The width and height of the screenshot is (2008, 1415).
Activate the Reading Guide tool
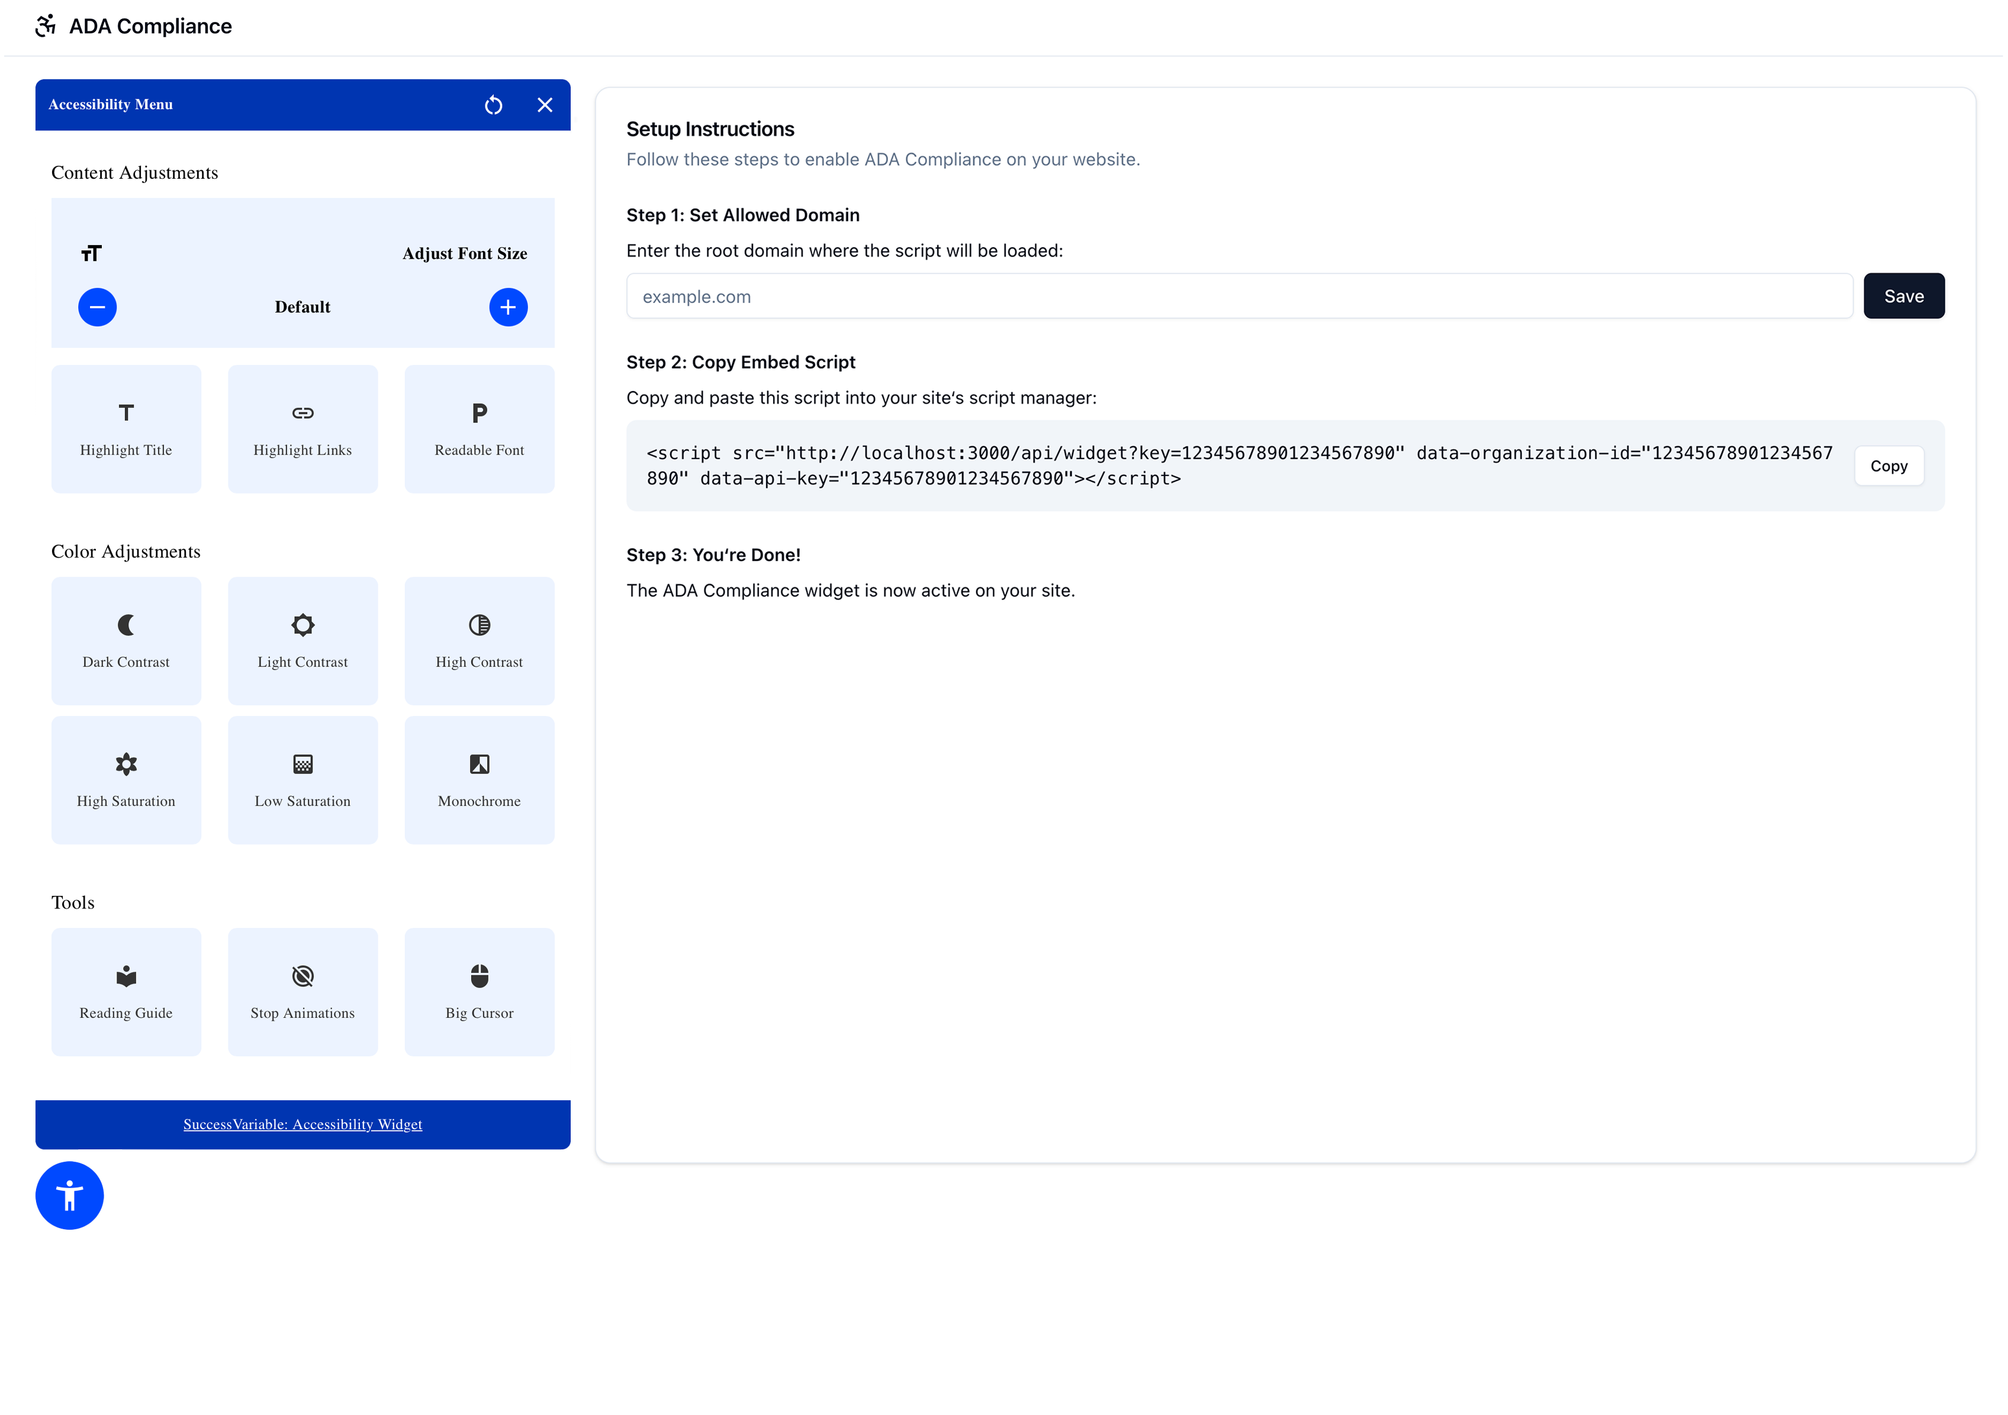pos(126,992)
